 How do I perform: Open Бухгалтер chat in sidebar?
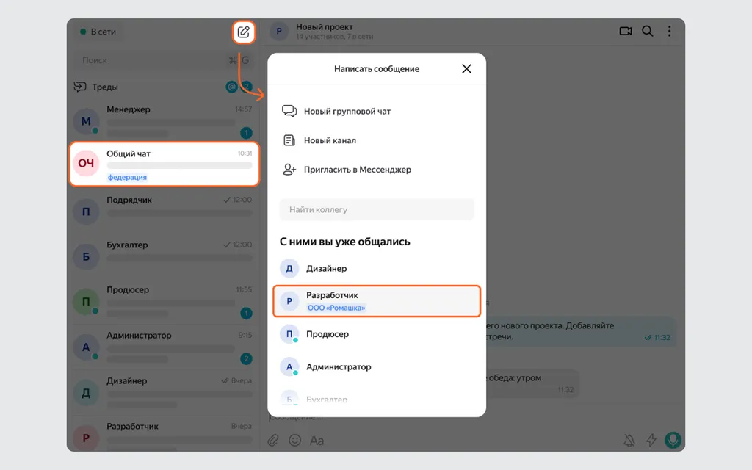click(163, 256)
